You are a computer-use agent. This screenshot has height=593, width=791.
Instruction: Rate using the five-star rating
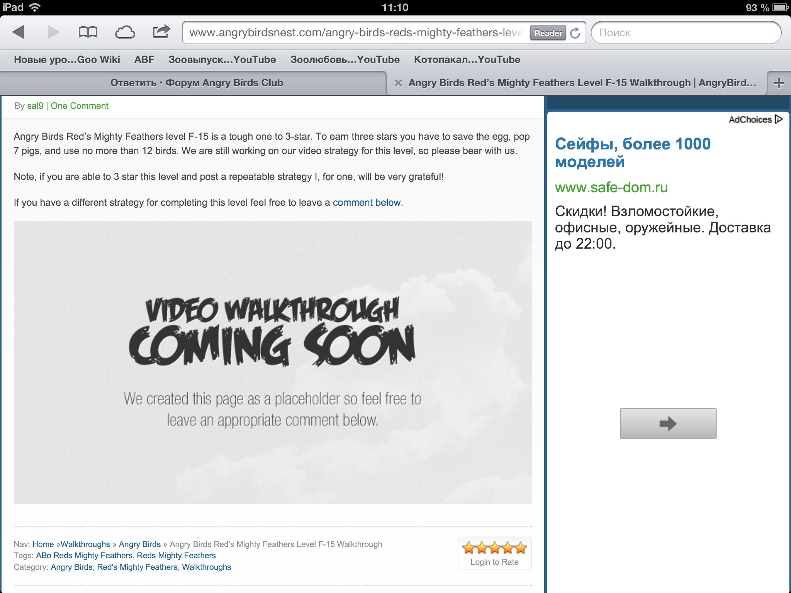494,547
